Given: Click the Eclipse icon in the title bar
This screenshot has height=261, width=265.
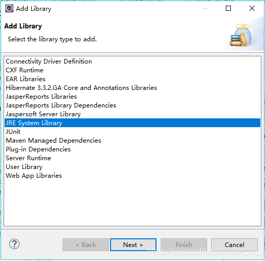Looking at the screenshot, I should pos(9,8).
